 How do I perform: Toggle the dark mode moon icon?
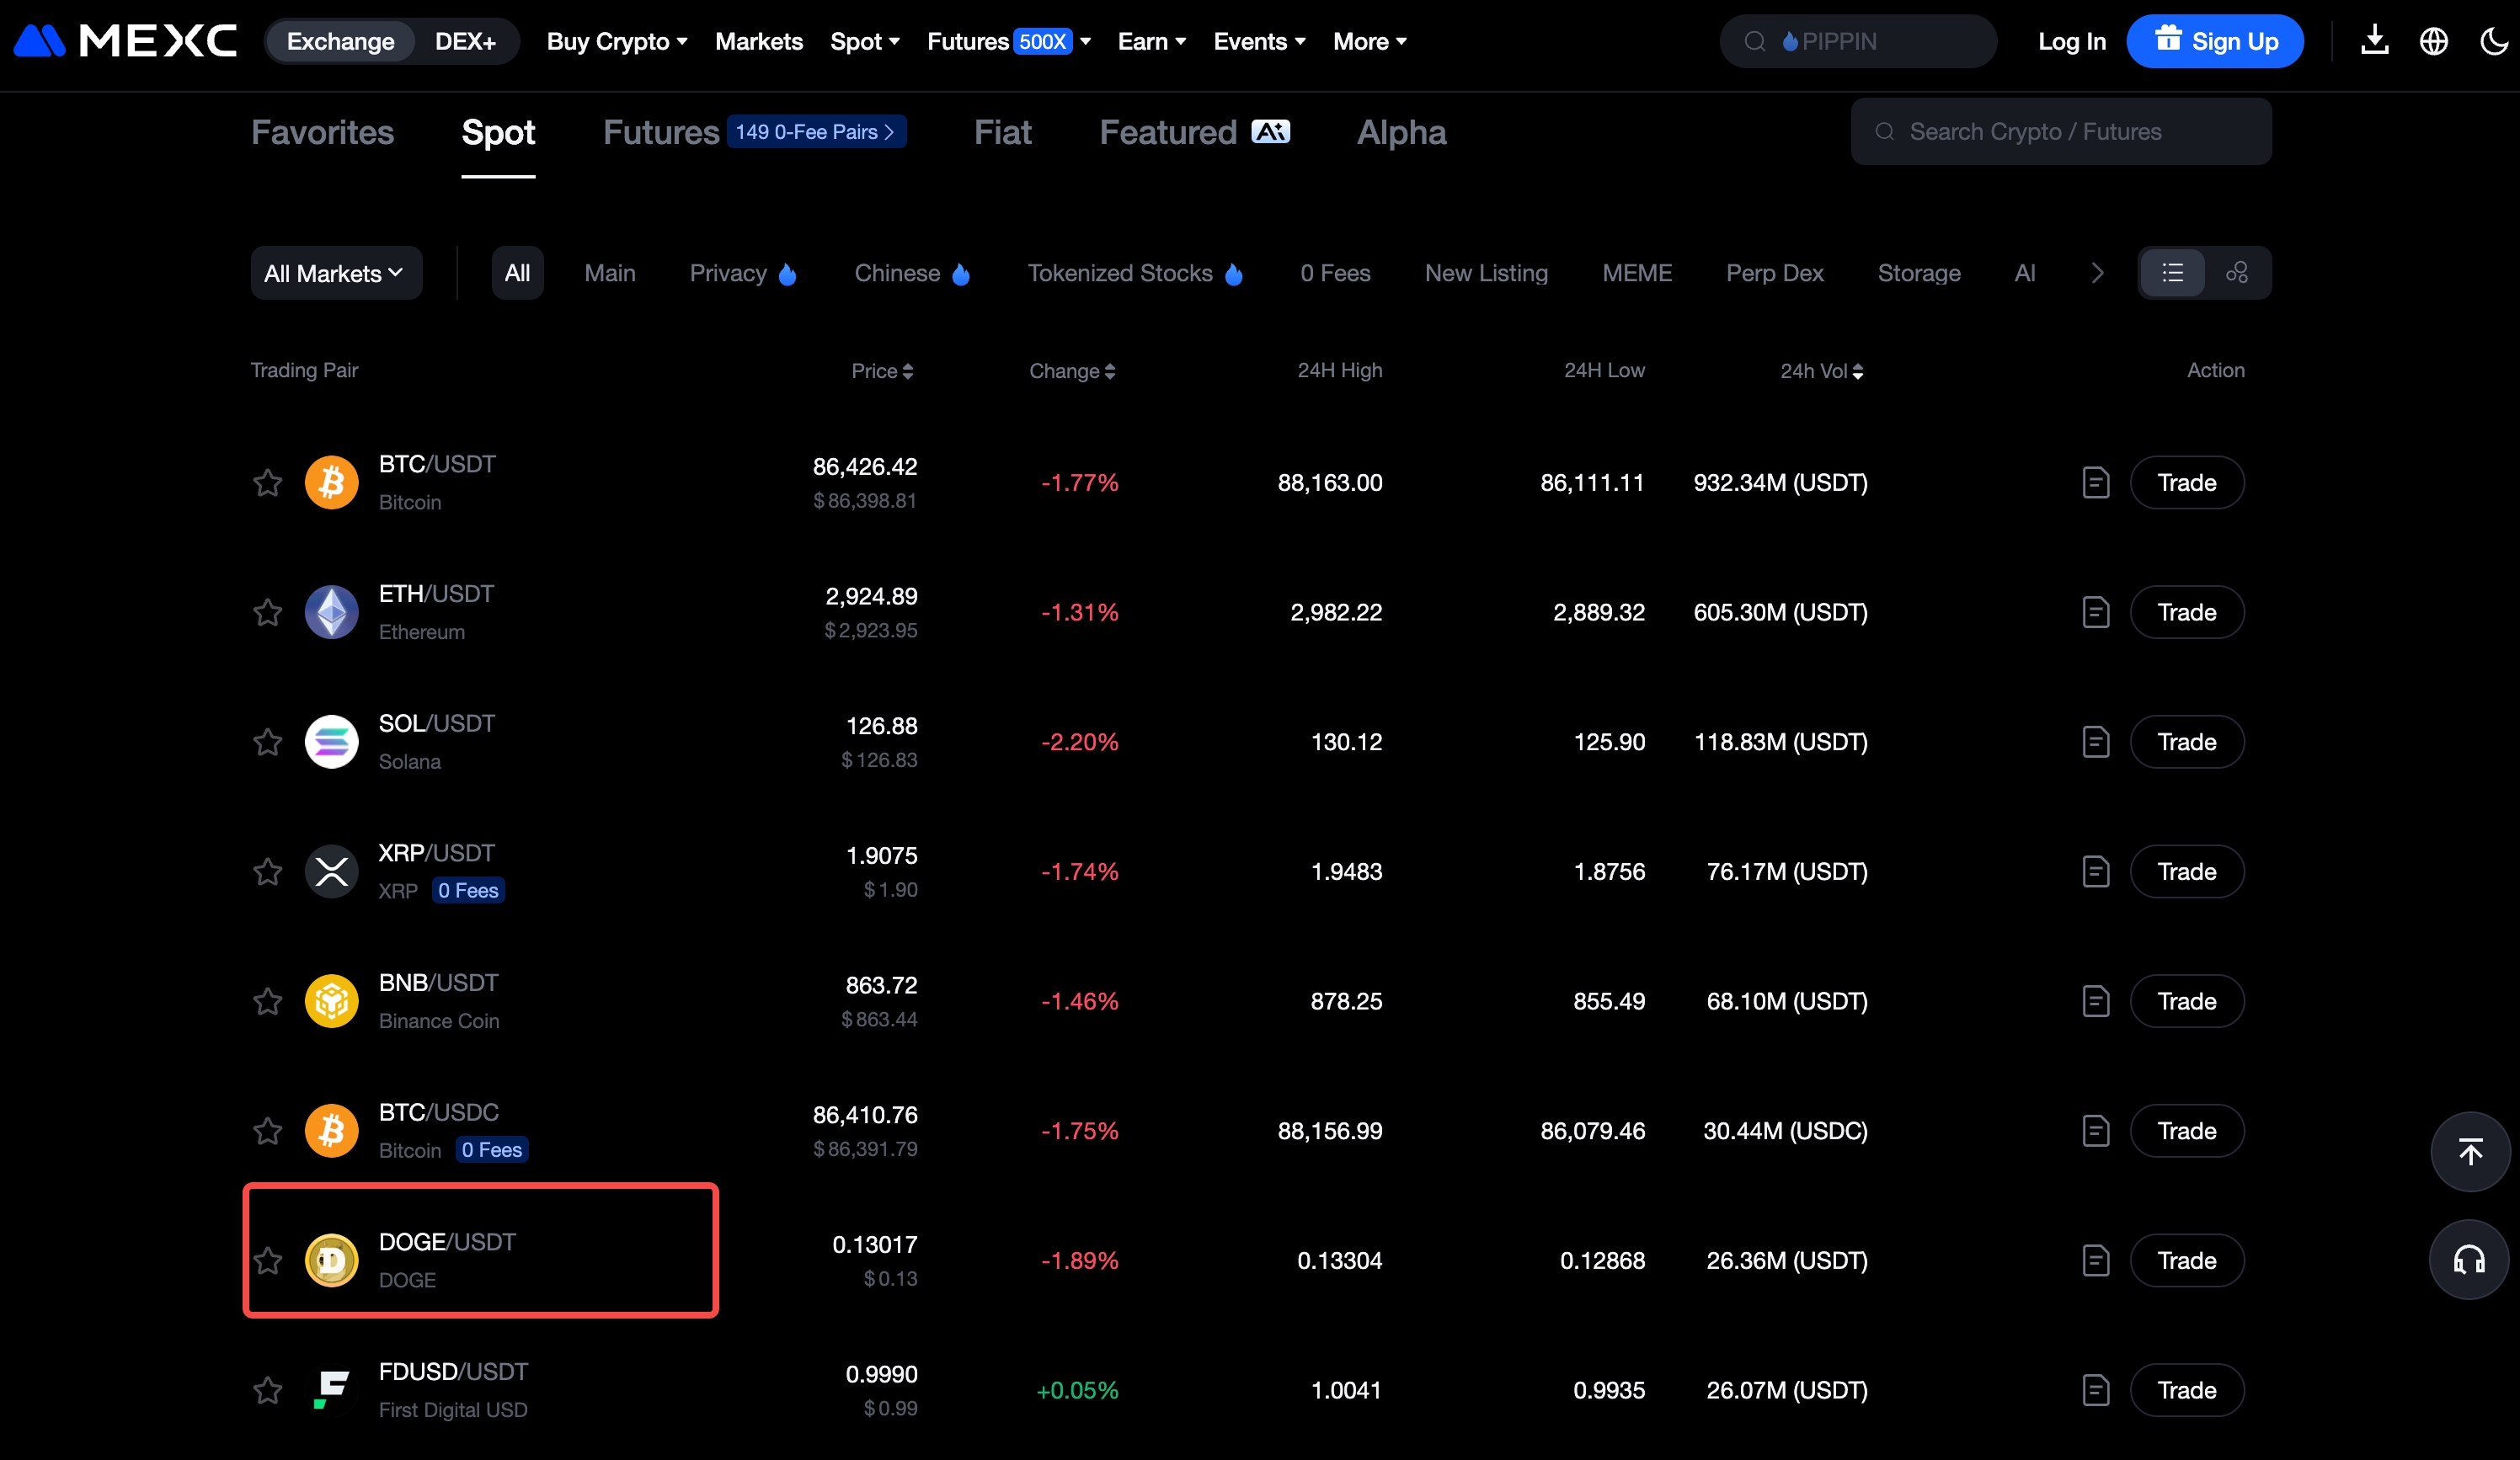[x=2493, y=41]
